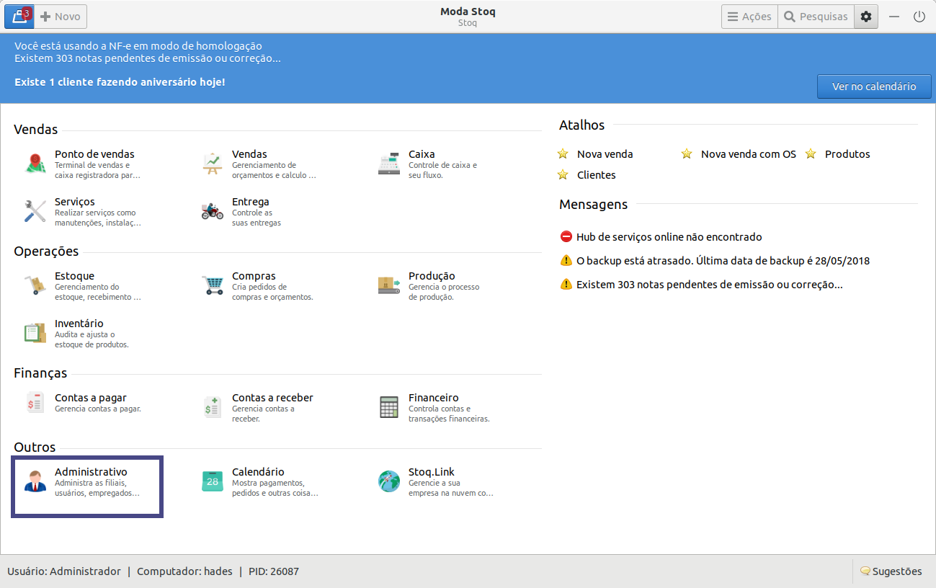Open the Stoq.Link globe icon
This screenshot has height=588, width=936.
coord(389,481)
